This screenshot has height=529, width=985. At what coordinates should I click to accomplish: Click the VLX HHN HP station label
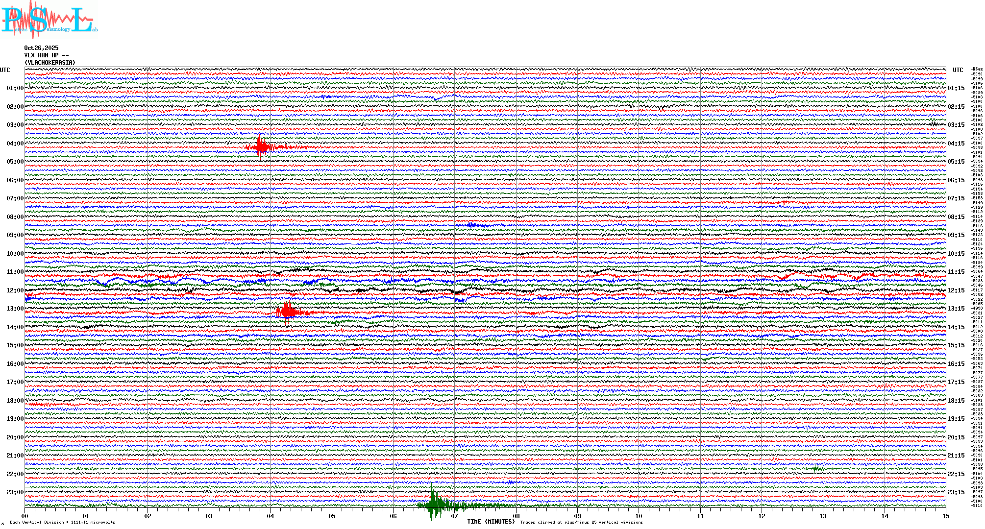point(46,55)
